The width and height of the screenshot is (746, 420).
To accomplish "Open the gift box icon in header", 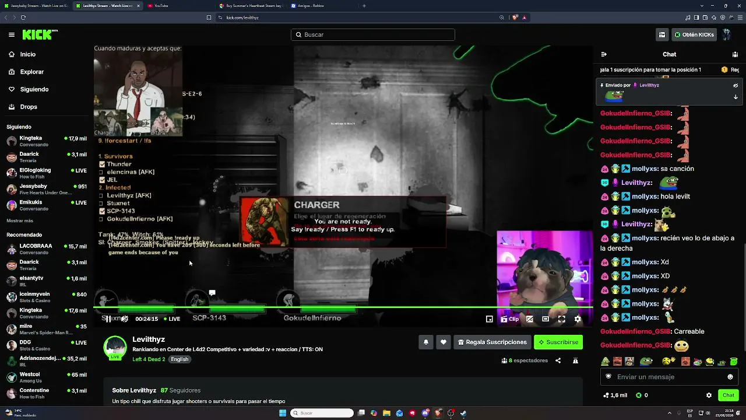I will (x=662, y=35).
